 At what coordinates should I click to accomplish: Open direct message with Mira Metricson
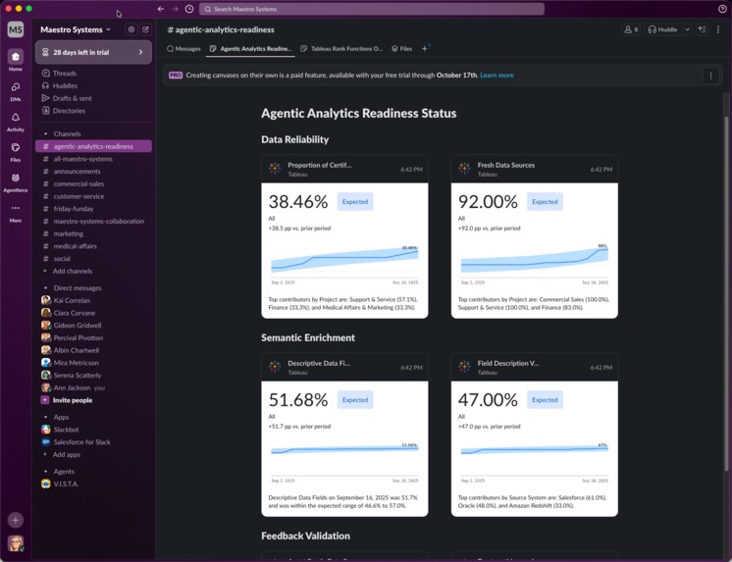click(x=93, y=363)
